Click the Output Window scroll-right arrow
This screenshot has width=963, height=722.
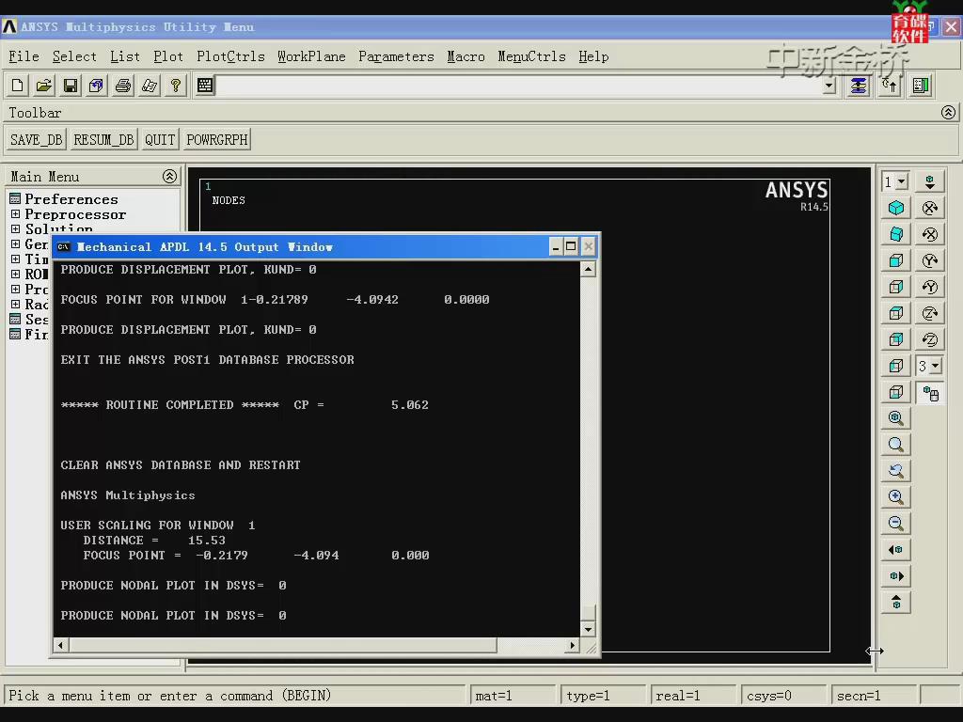click(x=573, y=645)
